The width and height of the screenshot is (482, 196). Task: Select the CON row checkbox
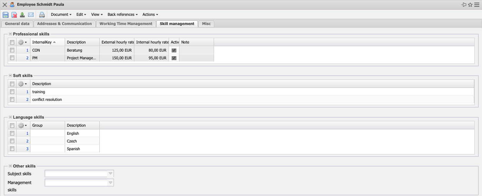[12, 50]
